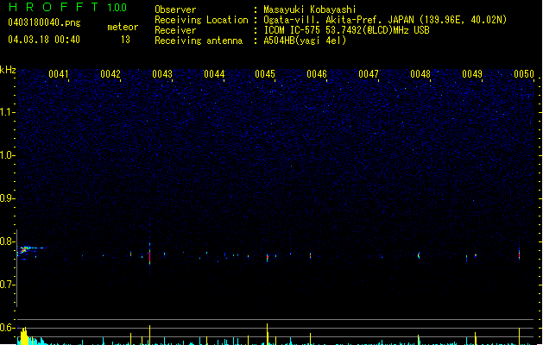543x345 pixels.
Task: Click the 'Observer' field label
Action: click(x=175, y=9)
